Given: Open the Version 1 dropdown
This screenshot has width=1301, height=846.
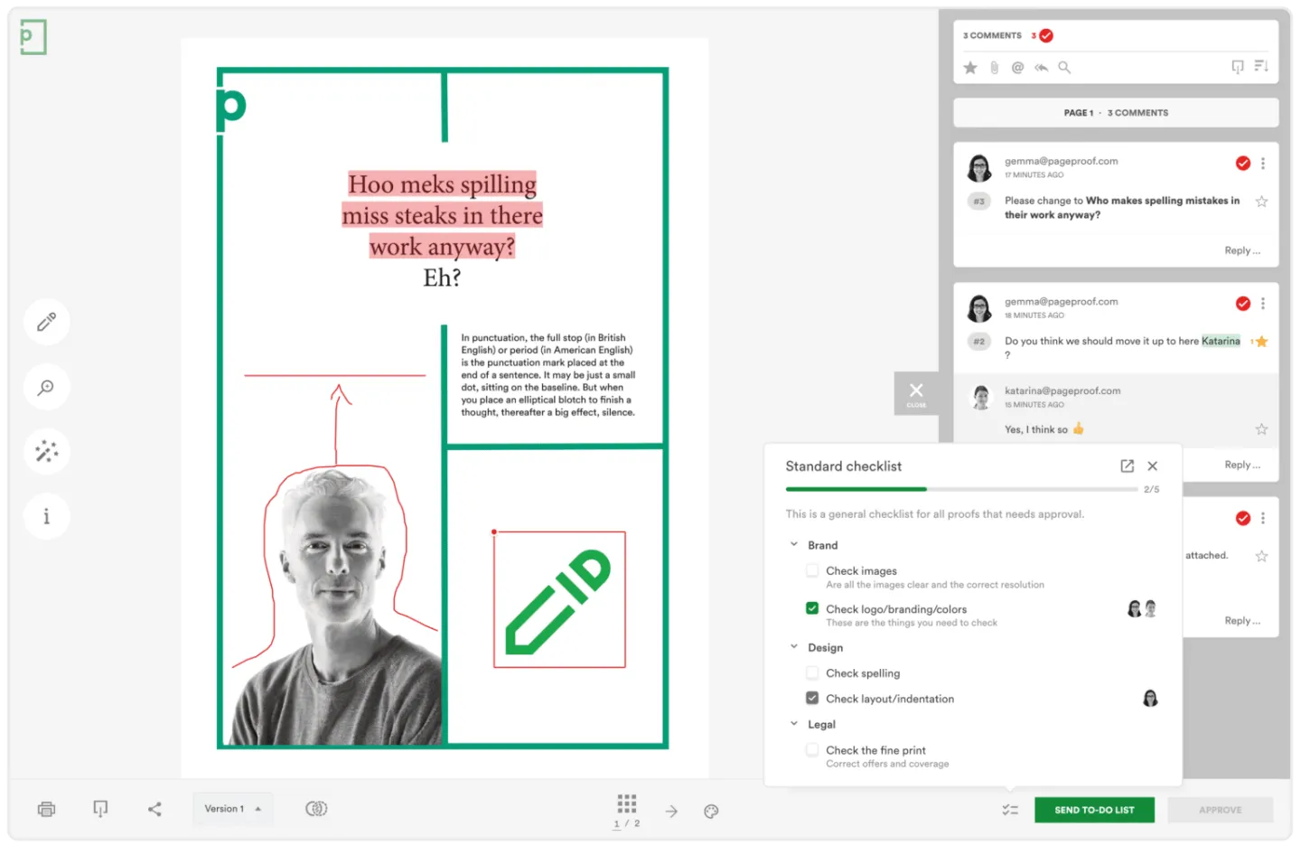Looking at the screenshot, I should (x=233, y=809).
